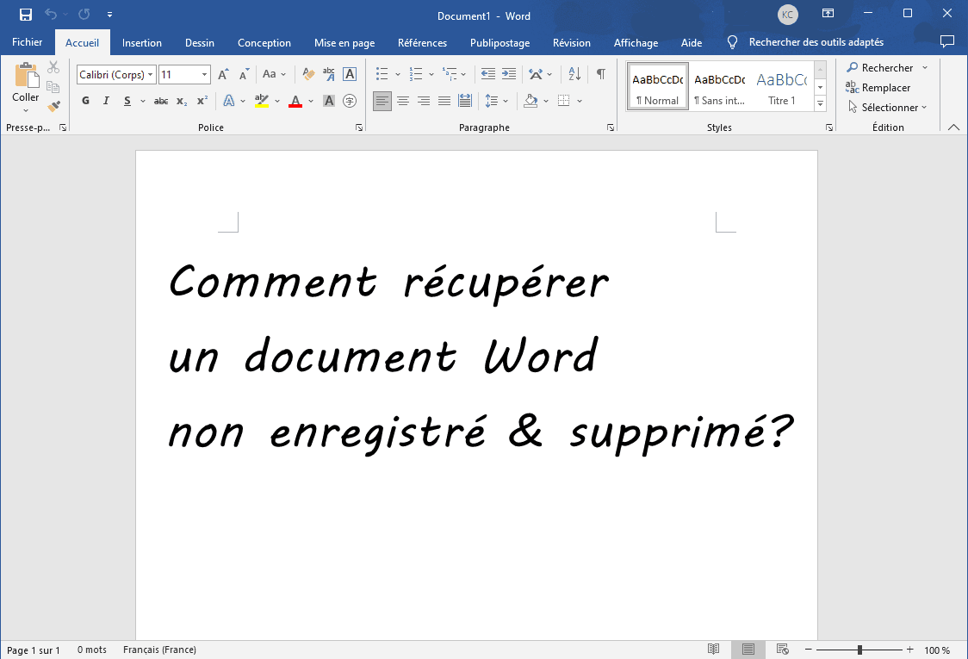The height and width of the screenshot is (659, 968).
Task: Toggle subscript x₂ formatting
Action: coord(182,101)
